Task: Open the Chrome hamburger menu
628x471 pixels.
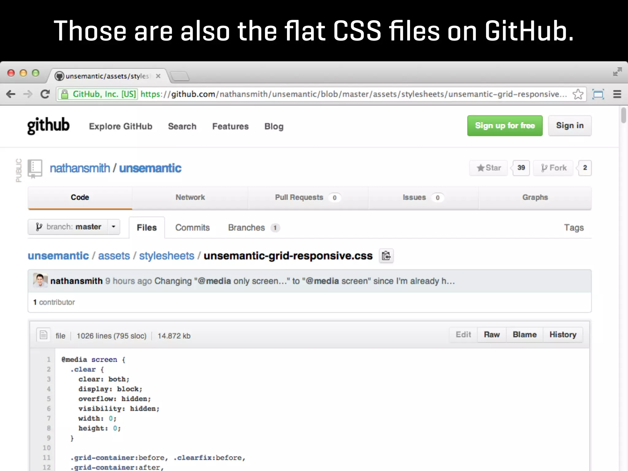Action: (x=617, y=94)
